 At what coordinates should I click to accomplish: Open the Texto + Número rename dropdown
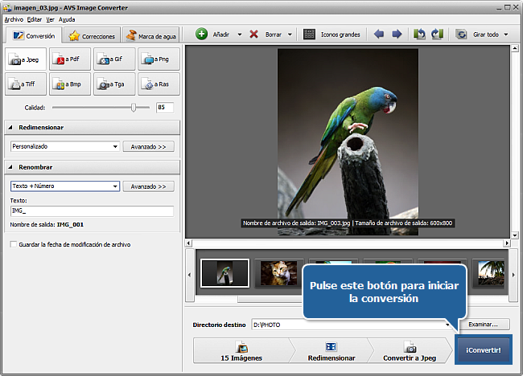115,186
